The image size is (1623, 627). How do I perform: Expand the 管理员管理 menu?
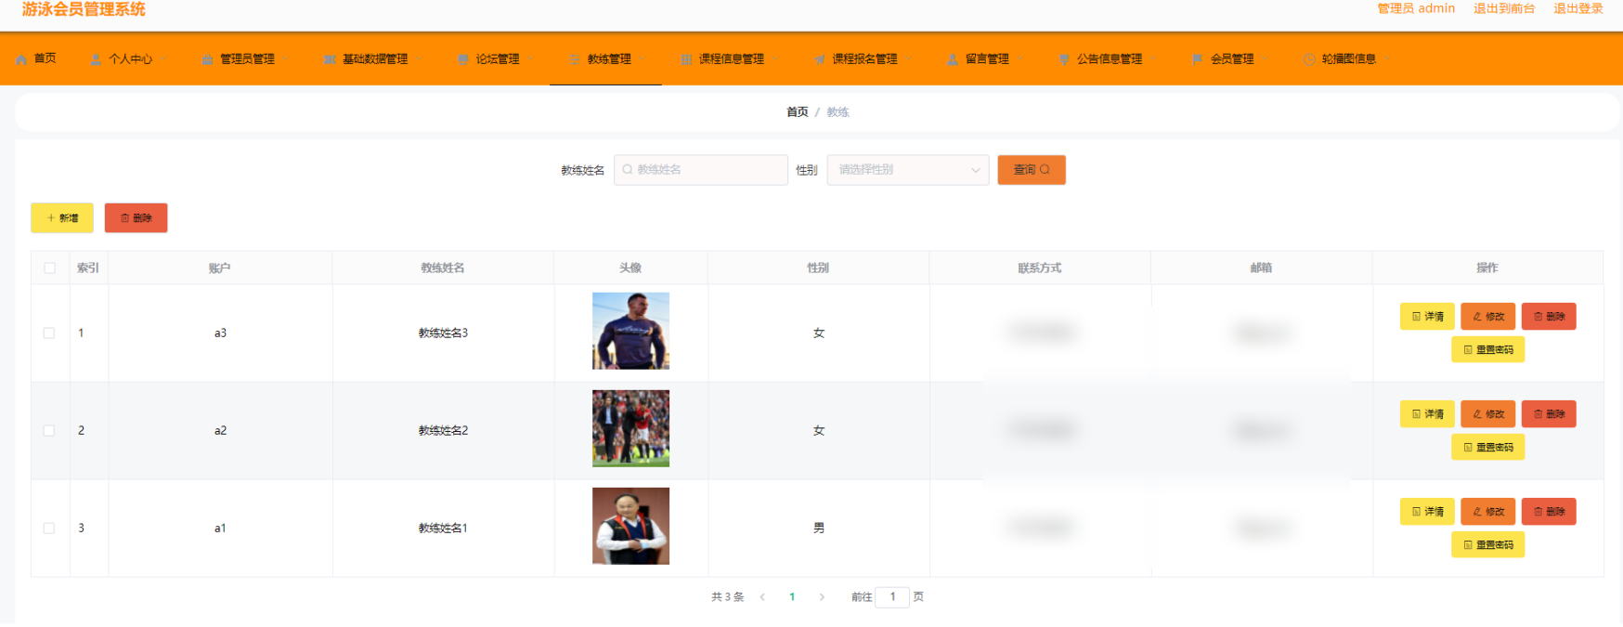[246, 59]
